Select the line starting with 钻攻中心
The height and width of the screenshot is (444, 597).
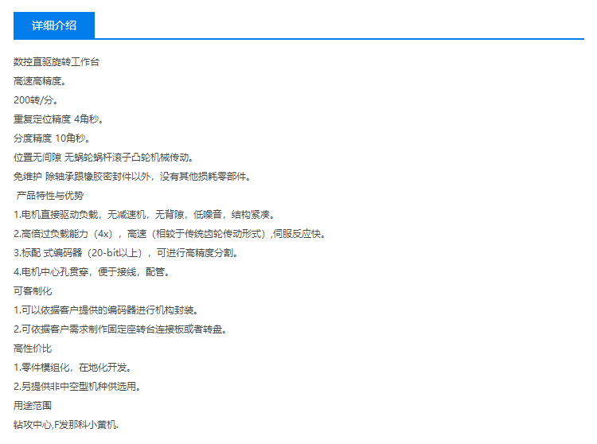[66, 425]
